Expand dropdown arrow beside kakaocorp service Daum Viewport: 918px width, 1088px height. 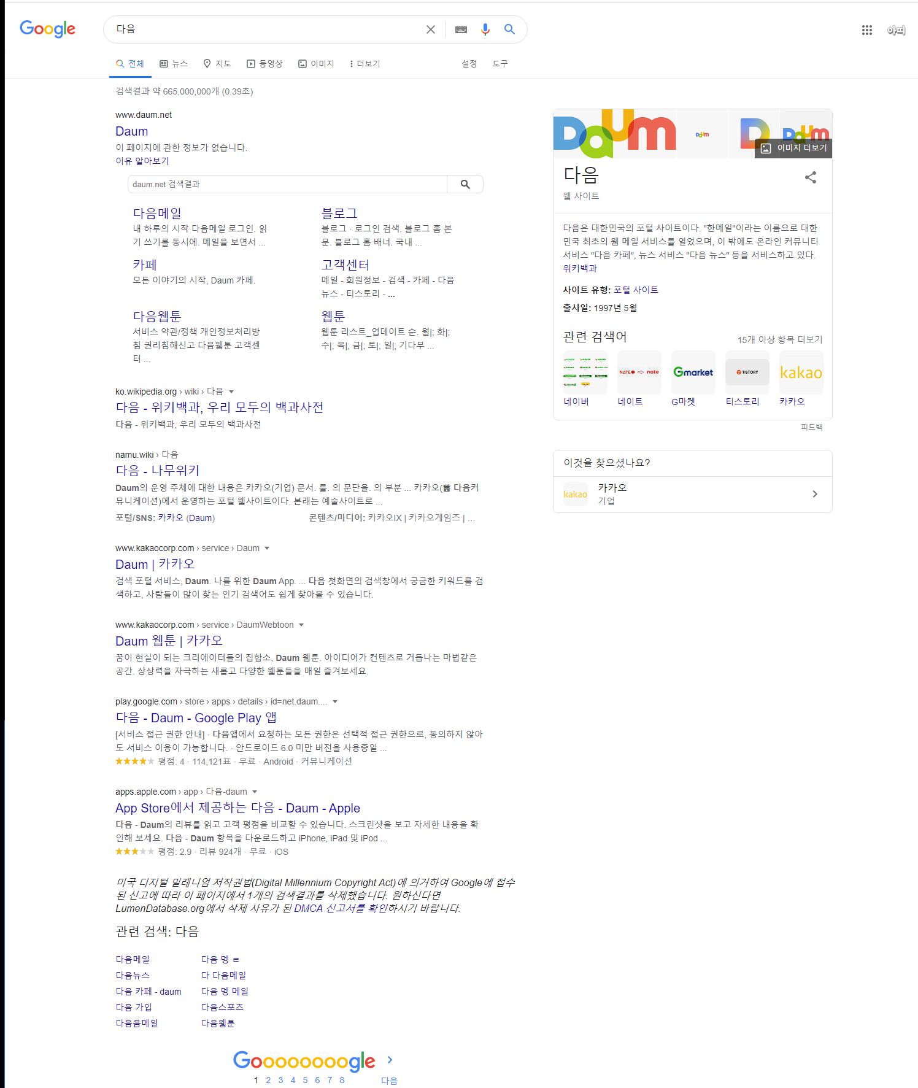point(267,548)
